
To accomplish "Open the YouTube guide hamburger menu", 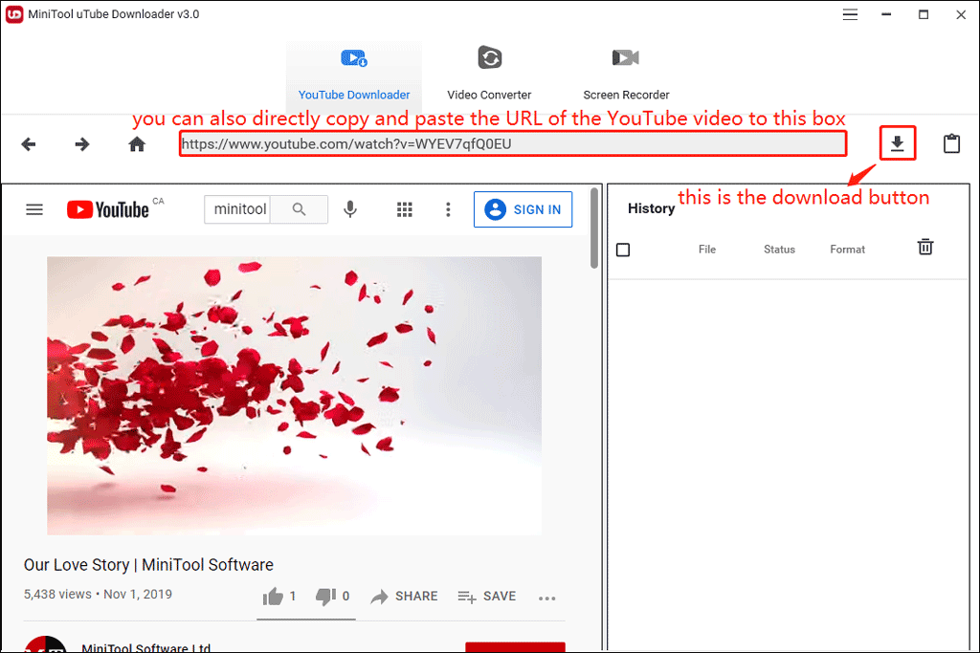I will [x=34, y=208].
